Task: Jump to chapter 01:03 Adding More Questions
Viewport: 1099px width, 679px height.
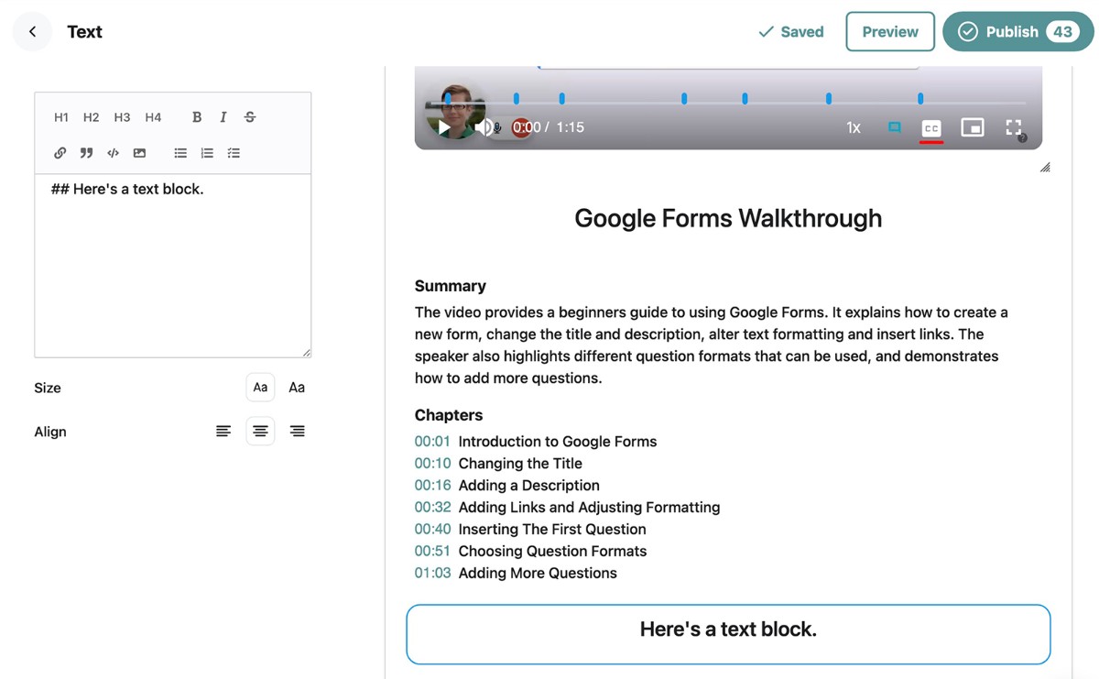Action: [x=516, y=574]
